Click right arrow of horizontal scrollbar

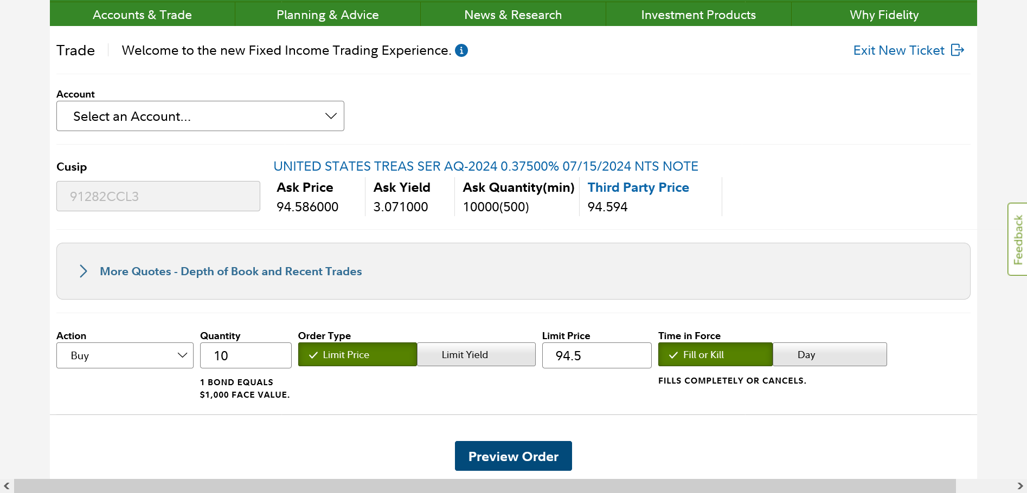[x=1020, y=486]
